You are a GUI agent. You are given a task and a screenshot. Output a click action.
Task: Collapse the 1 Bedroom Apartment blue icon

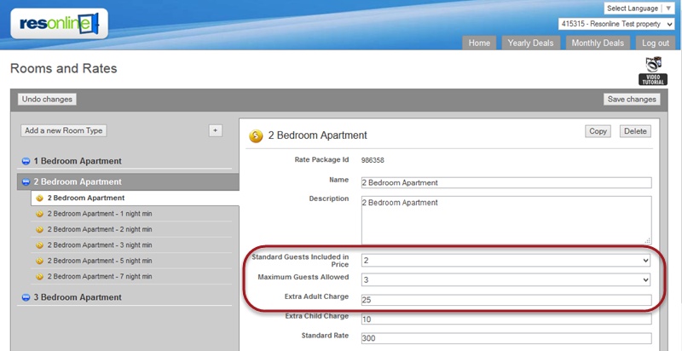[x=26, y=161]
